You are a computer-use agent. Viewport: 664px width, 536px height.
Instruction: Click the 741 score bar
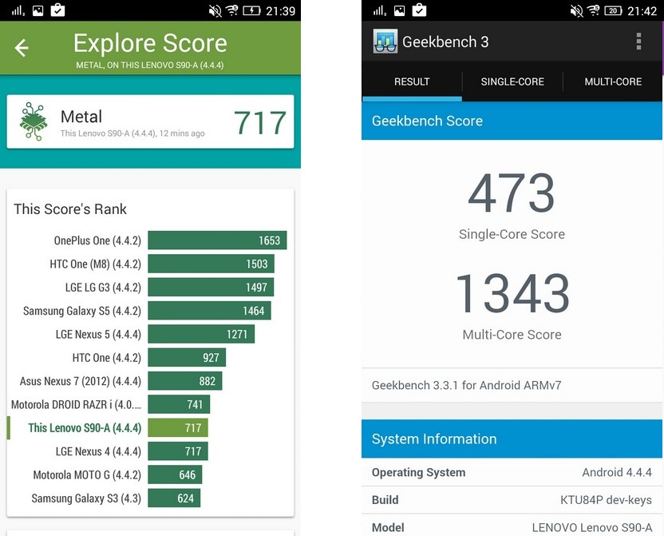(x=179, y=404)
